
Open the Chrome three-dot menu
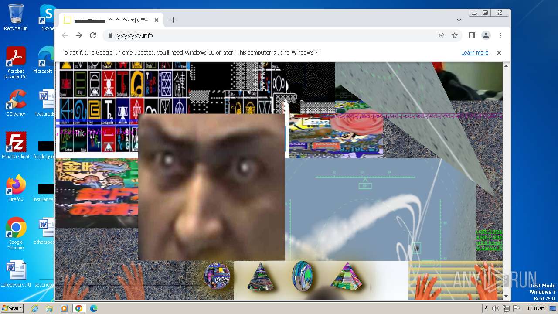click(500, 35)
